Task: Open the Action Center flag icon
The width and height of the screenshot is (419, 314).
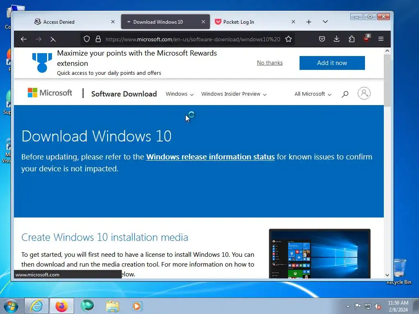Action: [x=358, y=306]
